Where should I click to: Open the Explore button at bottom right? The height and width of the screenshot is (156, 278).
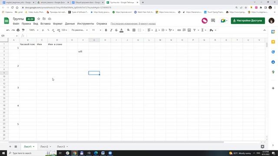pos(262,146)
